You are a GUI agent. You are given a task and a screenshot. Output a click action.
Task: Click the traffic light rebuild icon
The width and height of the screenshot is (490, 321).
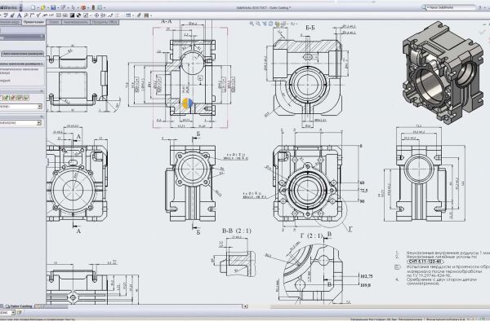(93, 7)
